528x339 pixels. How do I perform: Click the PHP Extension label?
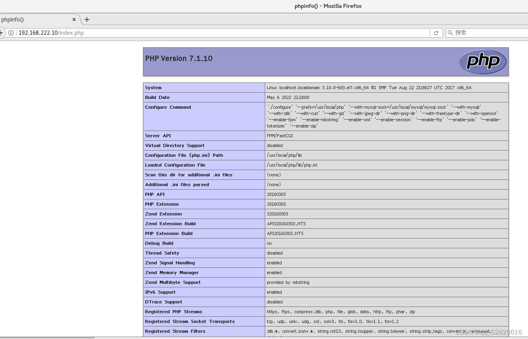(x=162, y=204)
